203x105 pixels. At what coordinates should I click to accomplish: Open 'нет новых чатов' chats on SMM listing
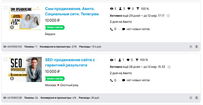point(136,29)
